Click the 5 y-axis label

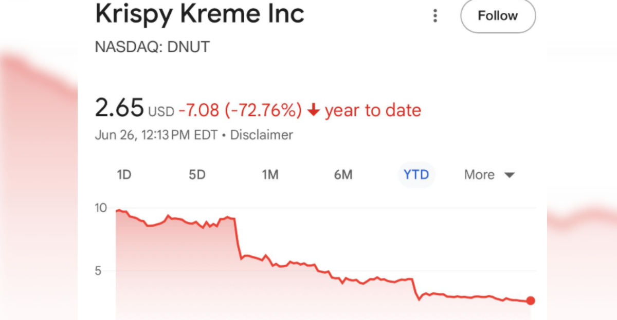(98, 270)
